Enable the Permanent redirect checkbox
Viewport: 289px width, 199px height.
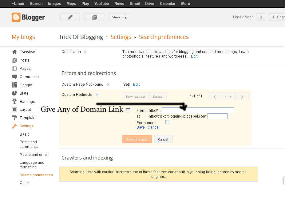coord(167,122)
